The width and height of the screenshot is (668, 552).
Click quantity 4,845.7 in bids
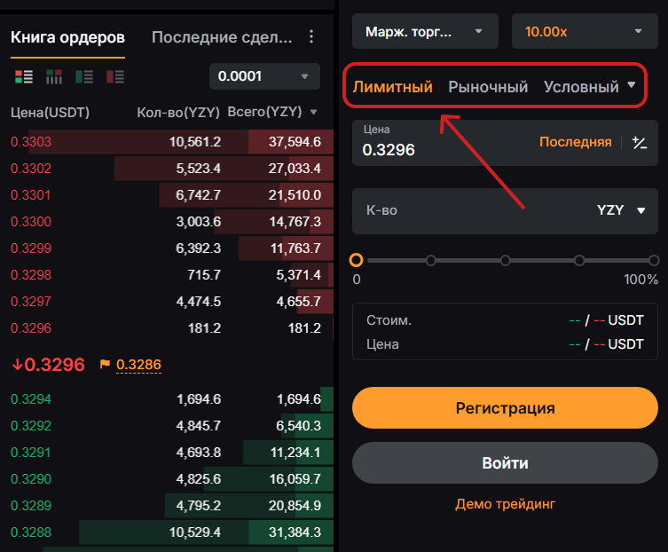coord(199,425)
